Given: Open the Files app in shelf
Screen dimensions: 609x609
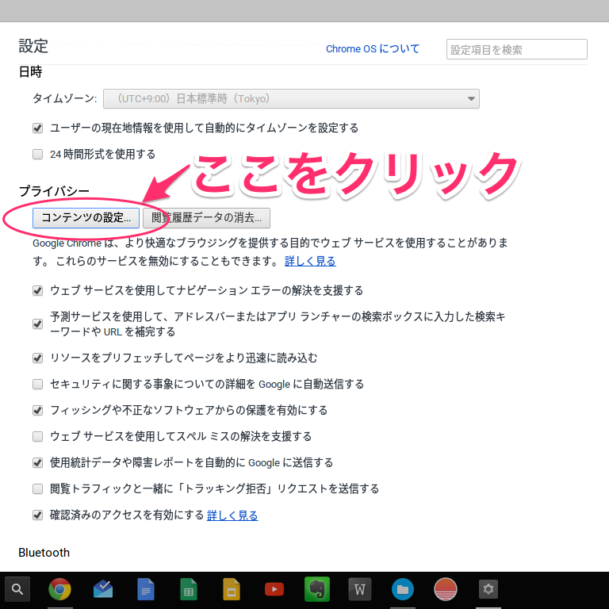Looking at the screenshot, I should coord(403,589).
